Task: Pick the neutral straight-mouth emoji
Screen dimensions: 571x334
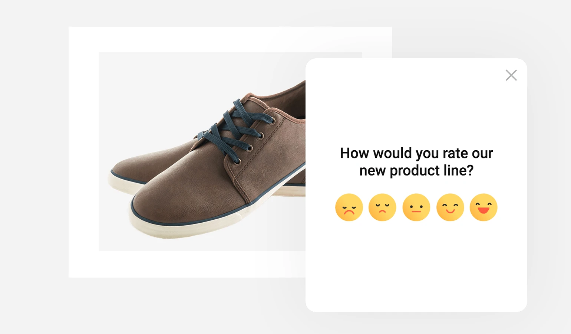Action: click(416, 207)
